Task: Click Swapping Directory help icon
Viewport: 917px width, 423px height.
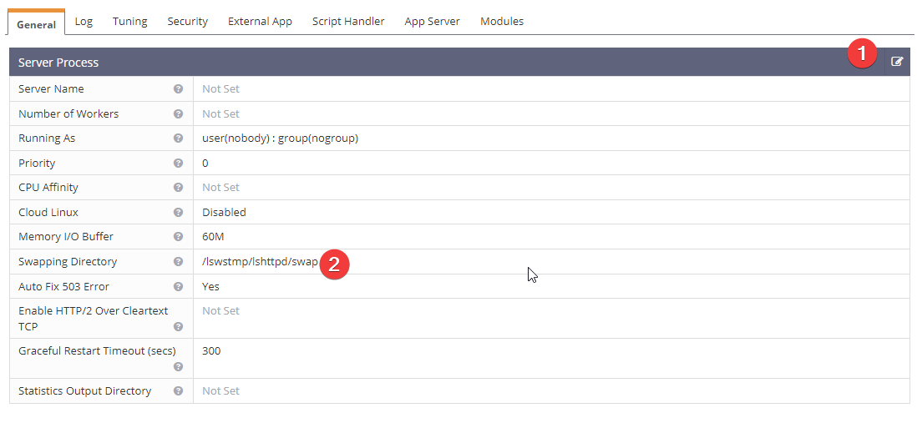Action: [x=179, y=262]
